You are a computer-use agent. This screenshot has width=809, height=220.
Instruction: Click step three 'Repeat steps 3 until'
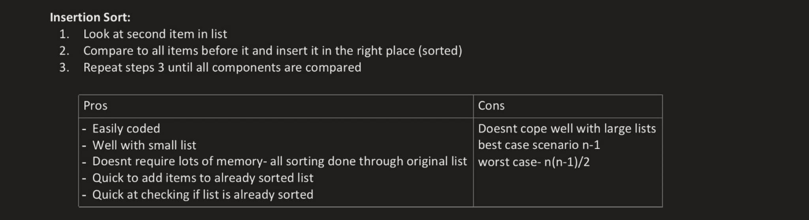(222, 68)
